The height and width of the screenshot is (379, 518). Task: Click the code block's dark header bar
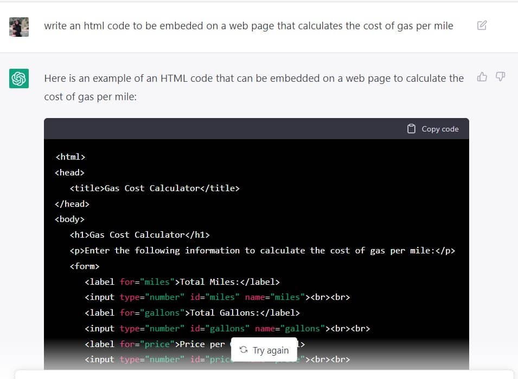[217, 128]
